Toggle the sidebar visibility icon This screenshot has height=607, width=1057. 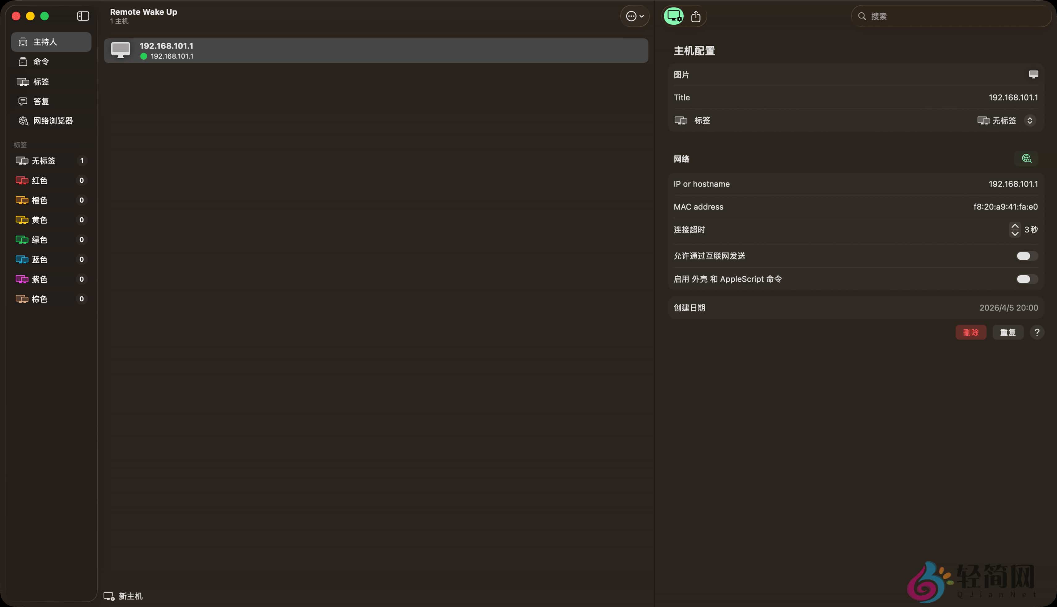83,16
